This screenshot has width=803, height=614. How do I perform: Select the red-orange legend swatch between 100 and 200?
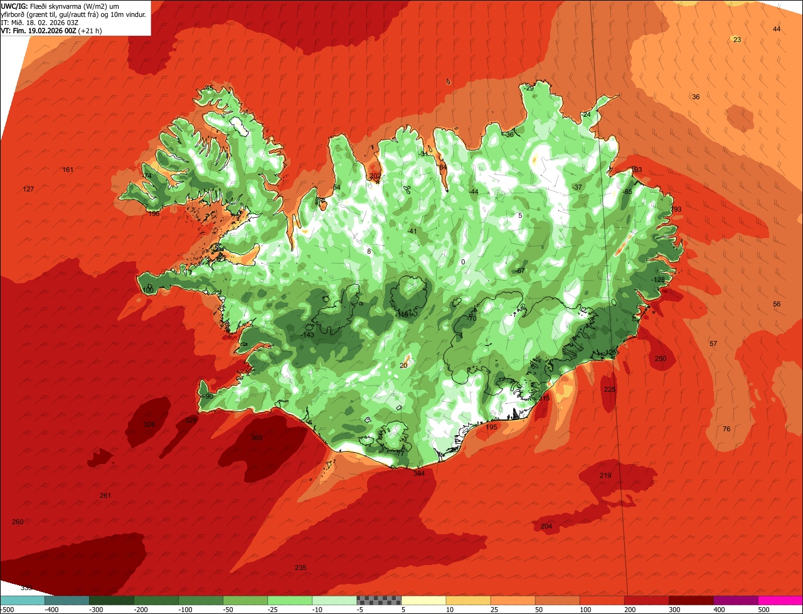click(x=602, y=600)
